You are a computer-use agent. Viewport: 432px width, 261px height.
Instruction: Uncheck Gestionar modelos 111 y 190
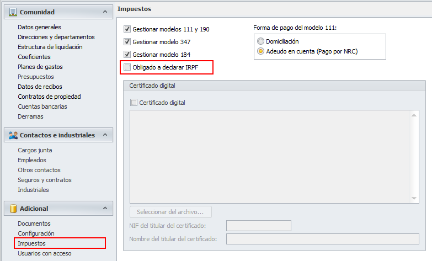[x=127, y=29]
